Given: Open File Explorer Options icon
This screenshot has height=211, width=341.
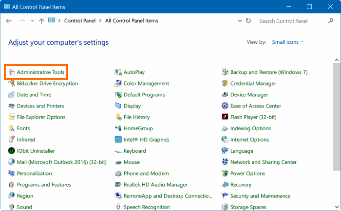Looking at the screenshot, I should (x=12, y=117).
